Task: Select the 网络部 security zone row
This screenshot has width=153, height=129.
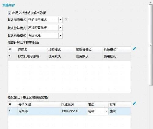Action: pos(69,111)
